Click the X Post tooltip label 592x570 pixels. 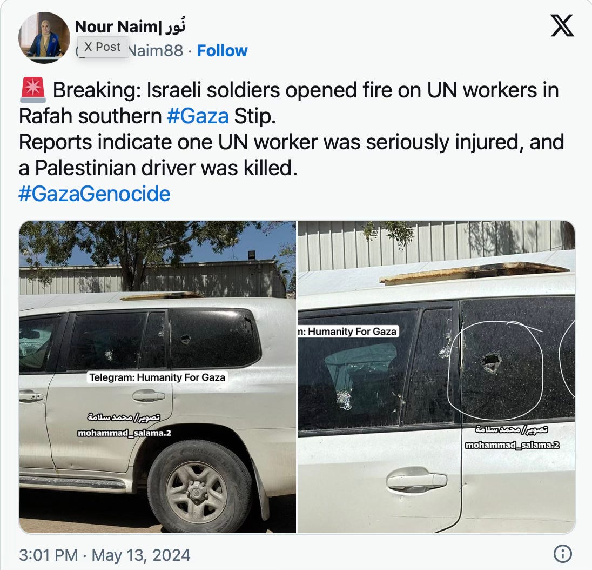pyautogui.click(x=102, y=47)
